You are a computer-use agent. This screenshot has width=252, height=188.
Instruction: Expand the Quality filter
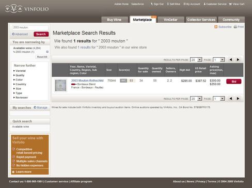click(x=20, y=75)
